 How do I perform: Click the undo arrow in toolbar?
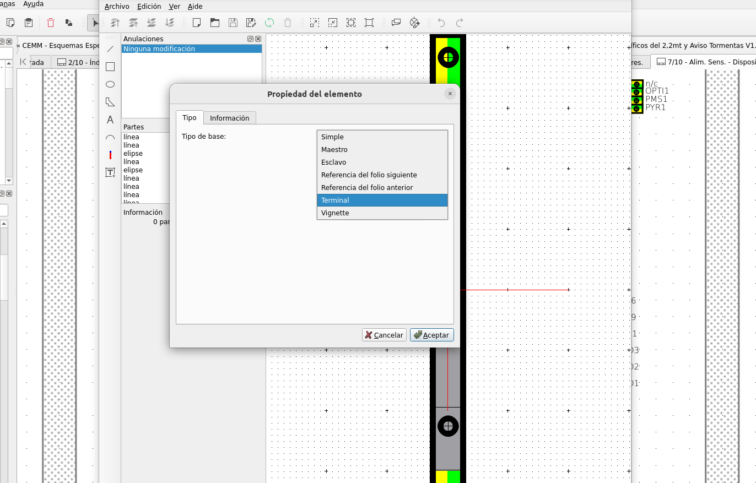(x=441, y=23)
